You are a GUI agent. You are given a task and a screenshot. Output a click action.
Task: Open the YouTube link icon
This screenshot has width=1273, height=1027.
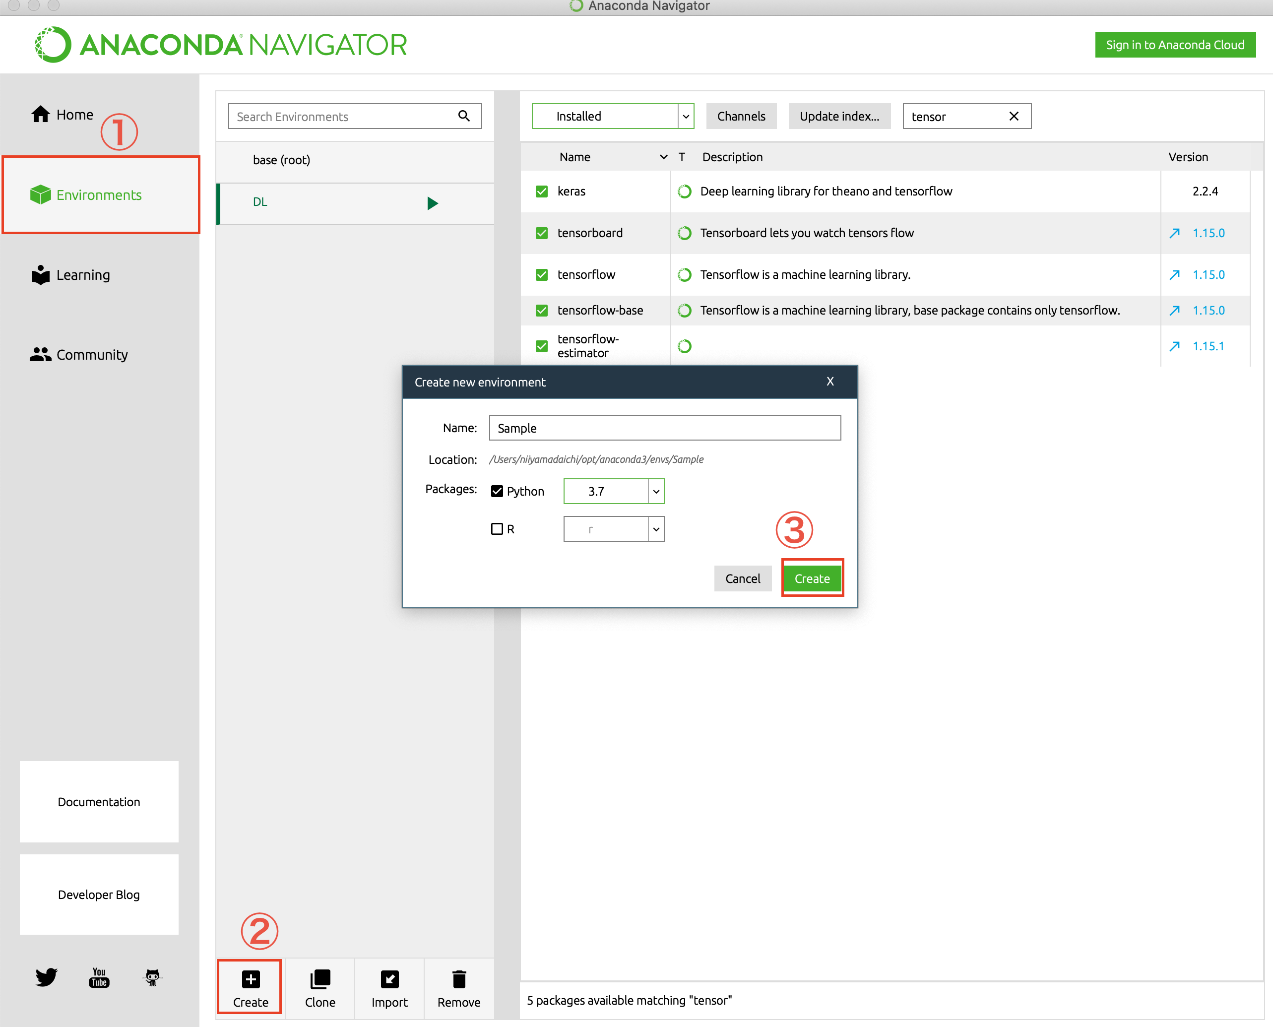99,977
